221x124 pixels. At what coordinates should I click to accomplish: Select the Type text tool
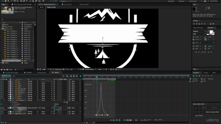coord(27,1)
